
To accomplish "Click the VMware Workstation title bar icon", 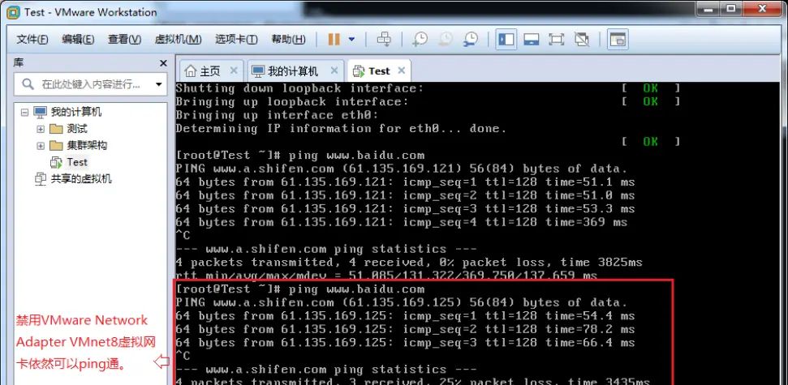I will [x=13, y=12].
